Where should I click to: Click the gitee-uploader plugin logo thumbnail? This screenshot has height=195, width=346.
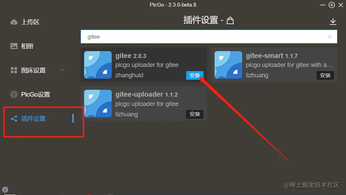click(x=98, y=104)
